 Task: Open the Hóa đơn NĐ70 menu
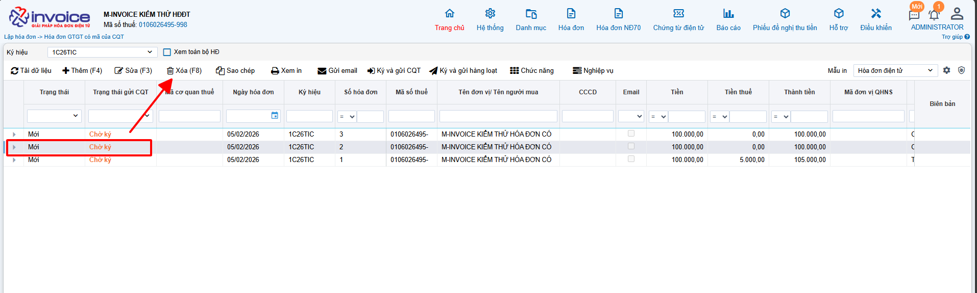618,19
